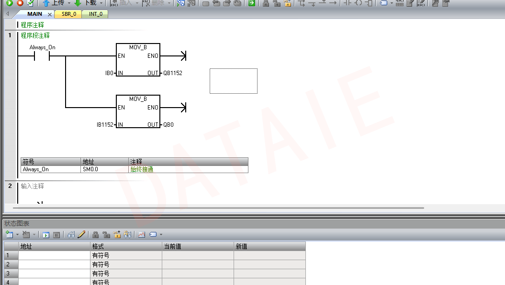The width and height of the screenshot is (505, 285).
Task: Click the start program status monitoring icon
Action: point(181,3)
